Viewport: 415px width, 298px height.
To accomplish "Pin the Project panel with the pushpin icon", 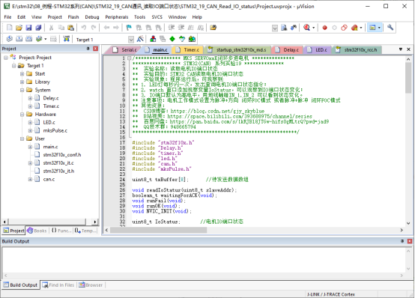I will click(88, 49).
